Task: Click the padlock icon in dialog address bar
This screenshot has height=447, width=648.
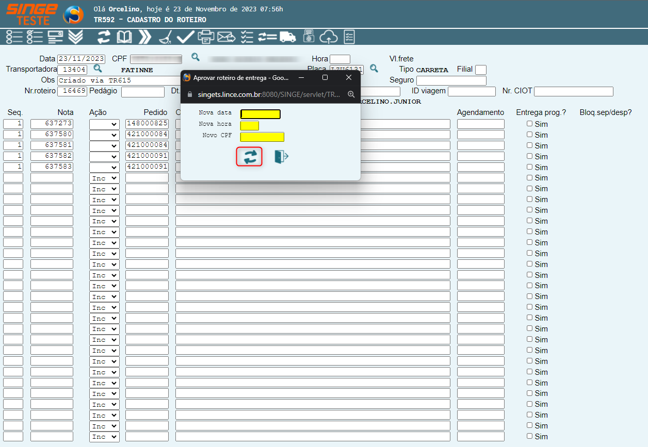Action: (190, 95)
